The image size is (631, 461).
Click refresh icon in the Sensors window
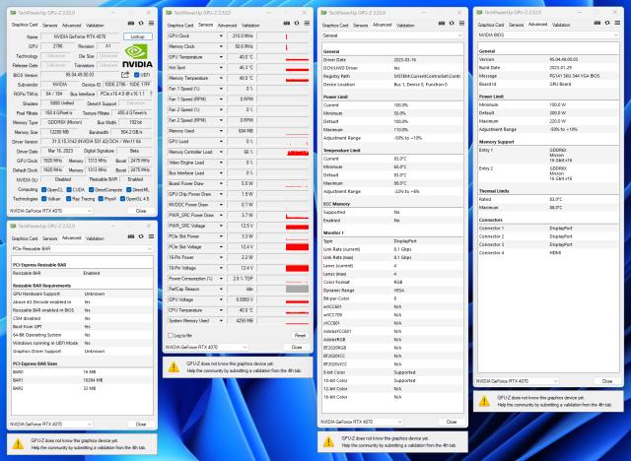coord(297,24)
